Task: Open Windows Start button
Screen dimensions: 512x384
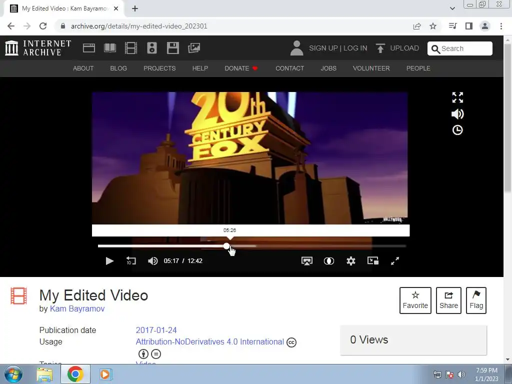Action: [13, 374]
